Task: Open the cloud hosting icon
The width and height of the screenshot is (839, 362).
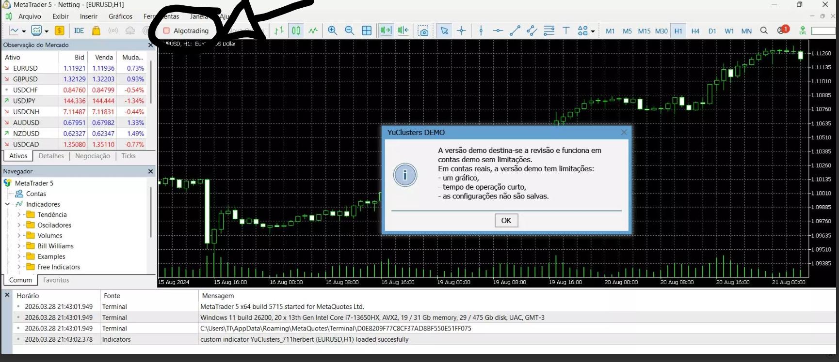Action: (x=130, y=30)
